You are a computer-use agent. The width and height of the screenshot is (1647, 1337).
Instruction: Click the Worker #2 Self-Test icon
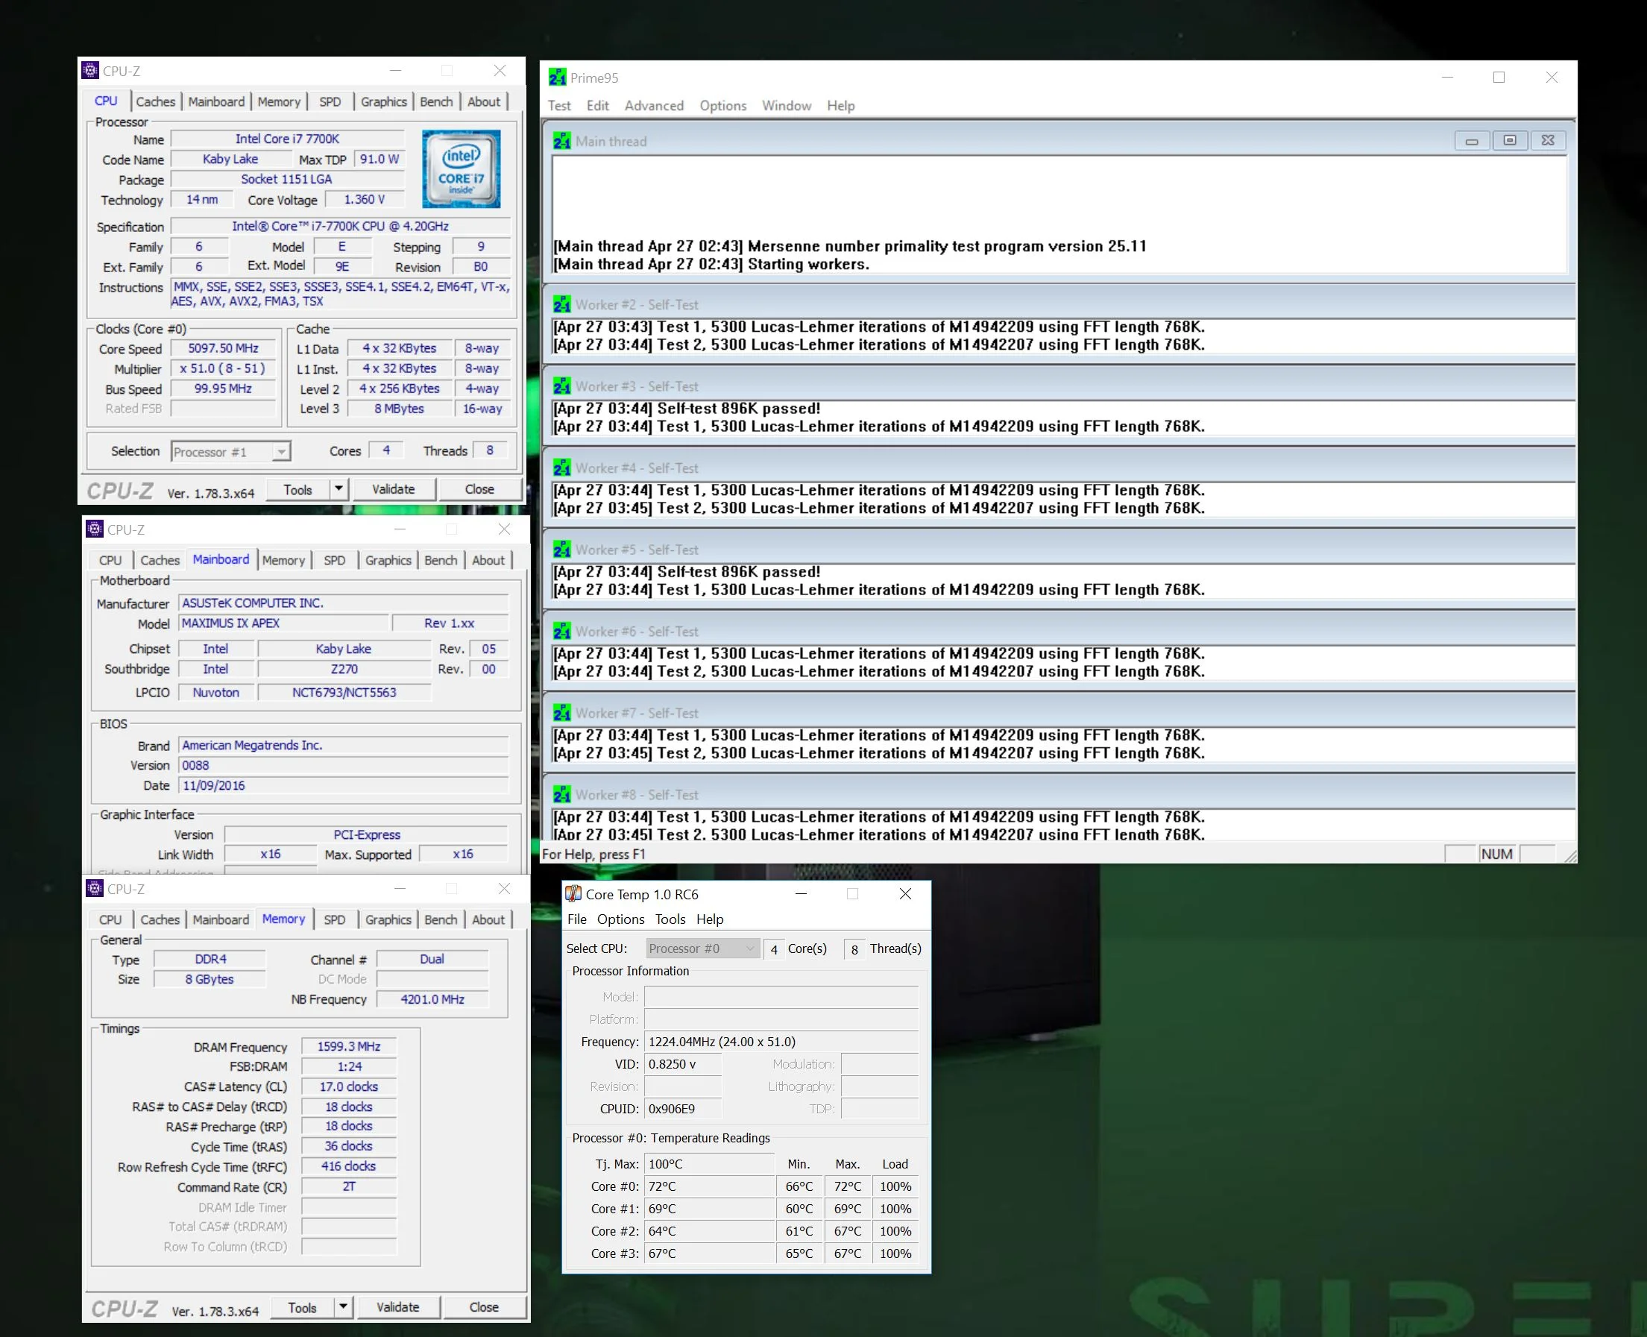[x=562, y=304]
